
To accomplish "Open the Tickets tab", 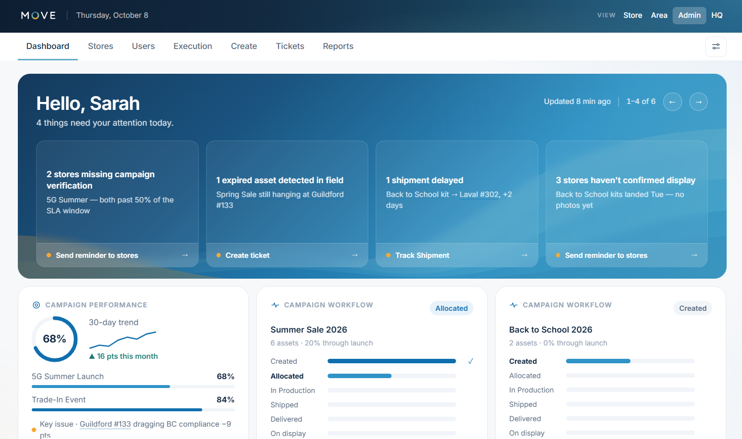I will 290,46.
